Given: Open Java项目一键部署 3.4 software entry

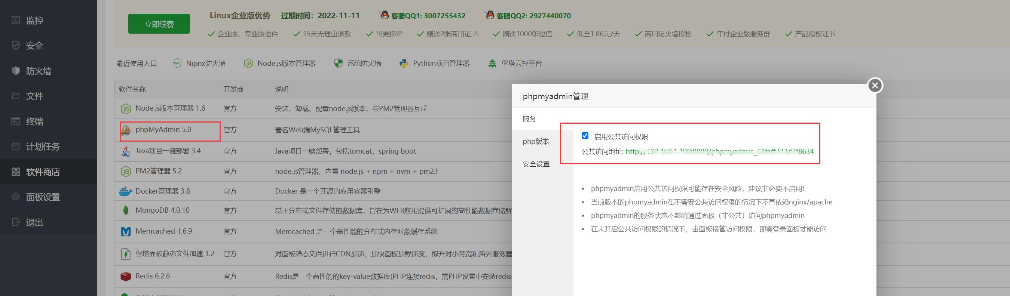Looking at the screenshot, I should pyautogui.click(x=168, y=151).
